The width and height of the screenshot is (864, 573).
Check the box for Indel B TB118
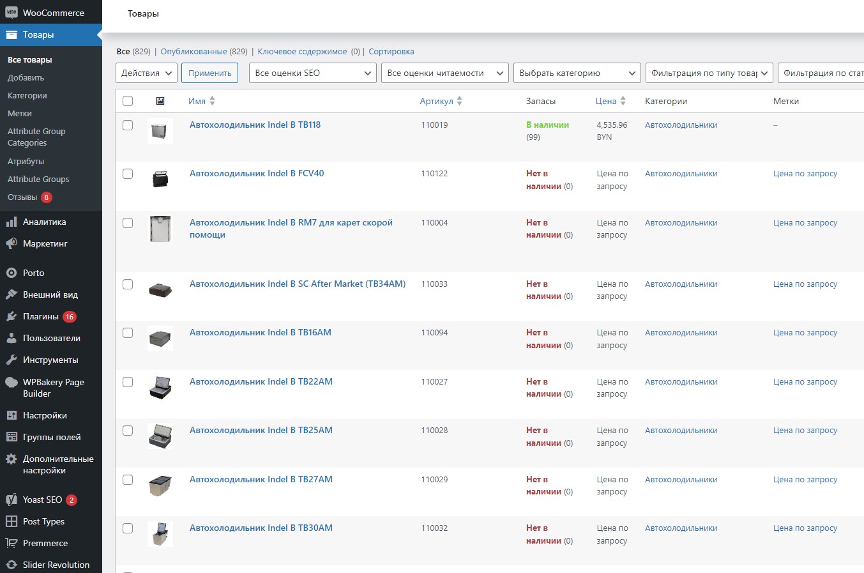tap(128, 125)
